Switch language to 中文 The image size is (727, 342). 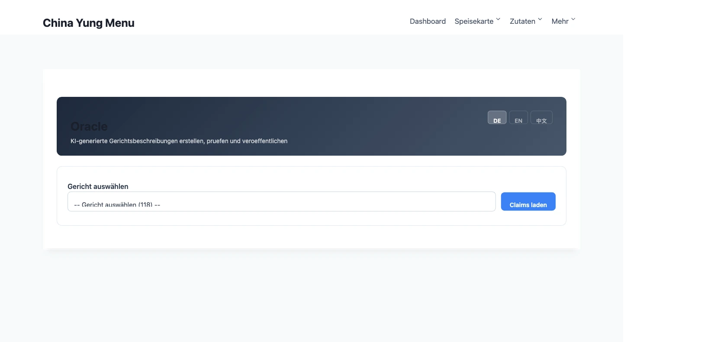[x=541, y=118]
